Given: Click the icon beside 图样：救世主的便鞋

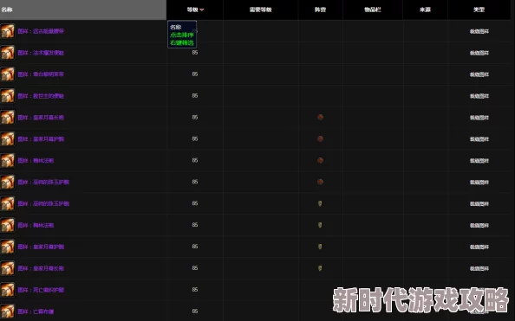Looking at the screenshot, I should [x=7, y=96].
